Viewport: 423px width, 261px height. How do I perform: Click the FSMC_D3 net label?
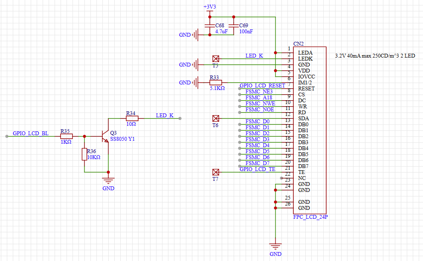click(x=258, y=139)
